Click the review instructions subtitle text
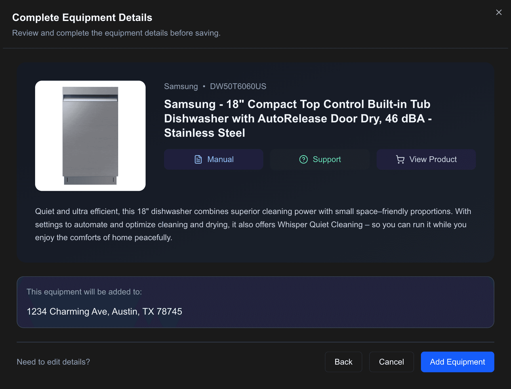The image size is (511, 389). [x=116, y=33]
